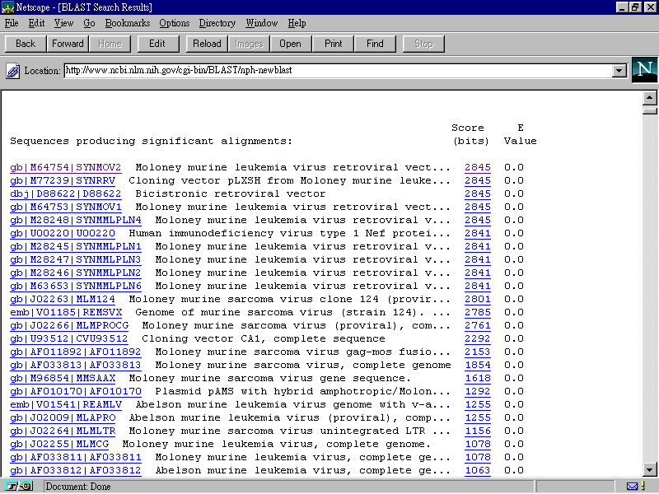Click the Print toolbar button

pyautogui.click(x=334, y=44)
